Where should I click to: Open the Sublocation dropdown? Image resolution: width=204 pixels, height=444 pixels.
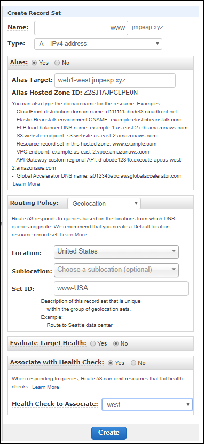[116, 270]
